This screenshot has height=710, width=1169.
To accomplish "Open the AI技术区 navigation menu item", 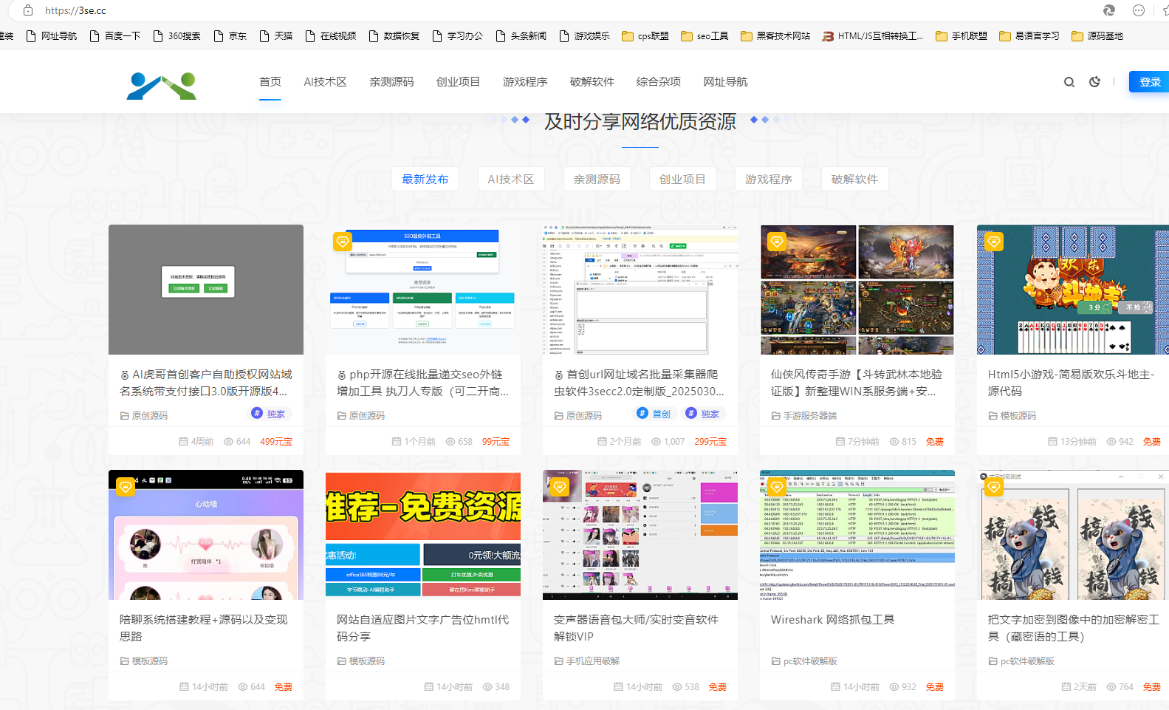I will (x=325, y=82).
